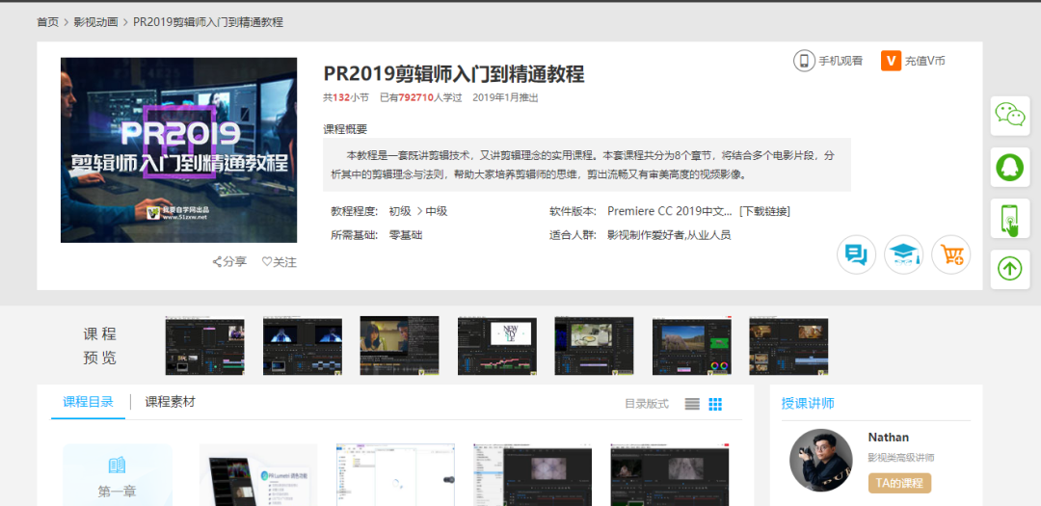Open the NEW STYLE preview thumbnail
1041x506 pixels.
pos(496,346)
